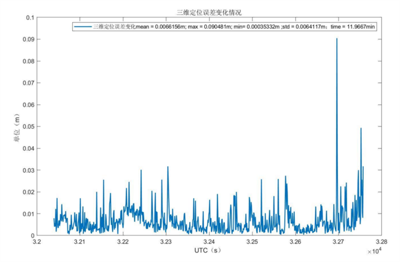The width and height of the screenshot is (400, 262).
Task: Click the peak near x-value 3.23
Action: tap(168, 167)
